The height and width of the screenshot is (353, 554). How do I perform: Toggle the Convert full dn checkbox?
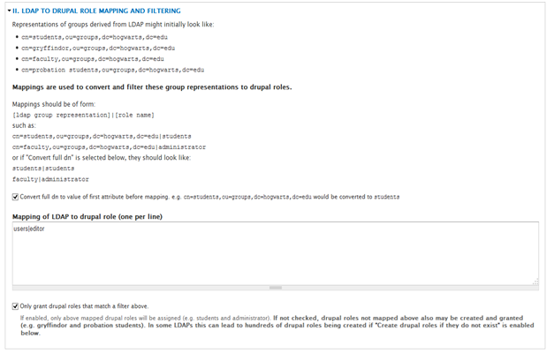coord(16,196)
